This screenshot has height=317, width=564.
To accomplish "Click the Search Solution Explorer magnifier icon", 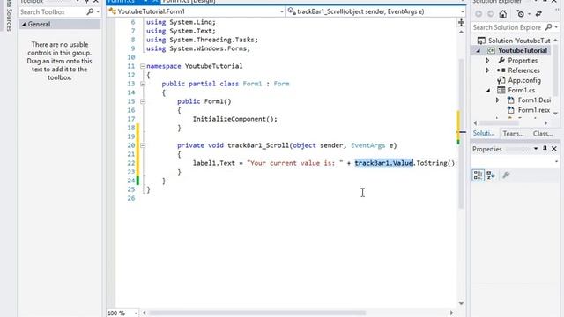I will click(548, 27).
